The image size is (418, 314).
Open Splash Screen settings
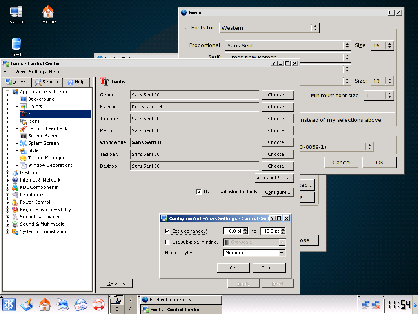(43, 143)
